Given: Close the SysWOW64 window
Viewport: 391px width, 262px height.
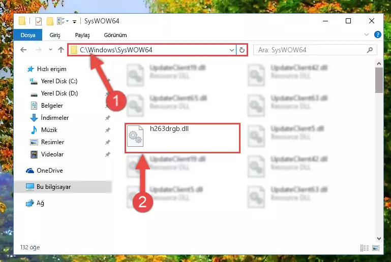Looking at the screenshot, I should [x=372, y=21].
